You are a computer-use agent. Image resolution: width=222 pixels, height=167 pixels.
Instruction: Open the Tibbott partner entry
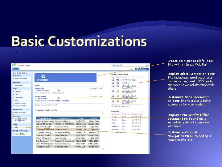(x=114, y=120)
